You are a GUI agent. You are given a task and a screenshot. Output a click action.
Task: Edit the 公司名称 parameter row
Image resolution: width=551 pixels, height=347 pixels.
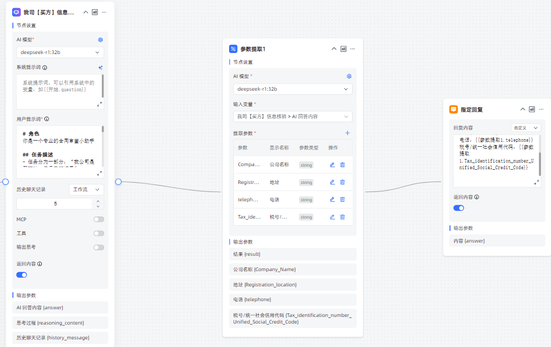point(332,165)
